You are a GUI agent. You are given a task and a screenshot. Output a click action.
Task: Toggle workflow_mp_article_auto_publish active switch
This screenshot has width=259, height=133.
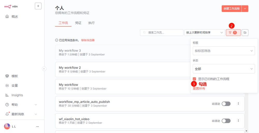(x=226, y=104)
